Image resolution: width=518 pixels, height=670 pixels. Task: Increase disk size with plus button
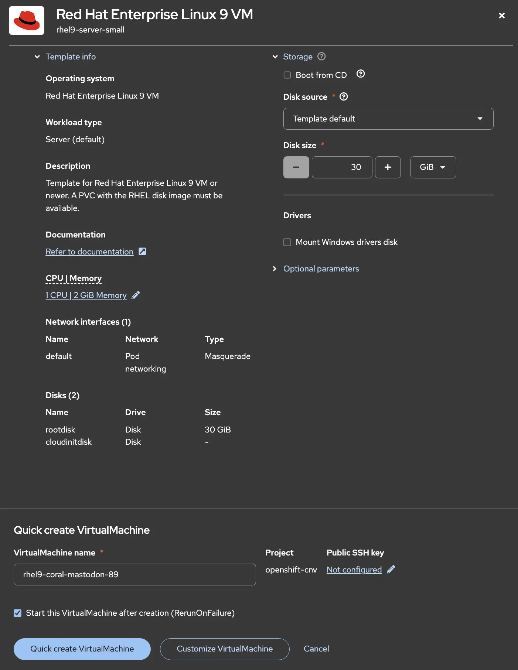(388, 167)
